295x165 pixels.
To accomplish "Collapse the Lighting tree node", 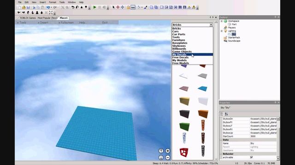I will click(222, 31).
